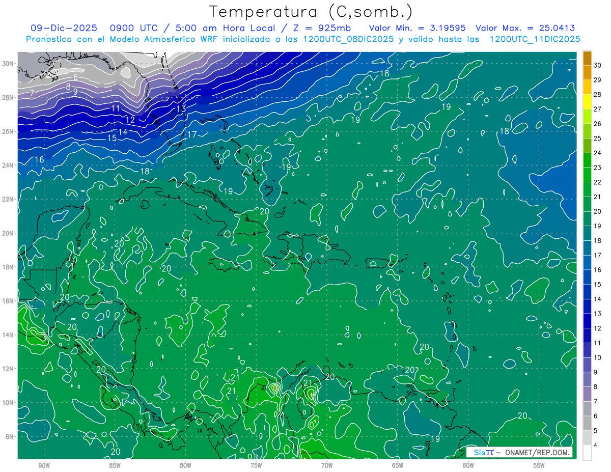Viewport: 611px width, 472px height.
Task: Click the map contour label 13 near Florida
Action: point(181,109)
